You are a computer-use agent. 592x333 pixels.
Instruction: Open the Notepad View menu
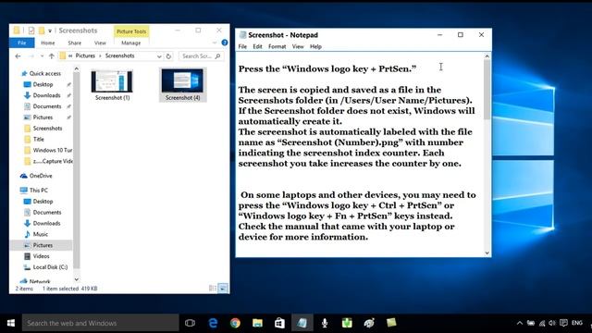pos(298,46)
